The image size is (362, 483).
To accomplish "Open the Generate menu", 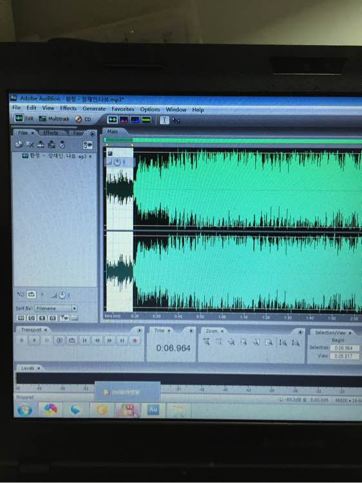I will tap(94, 108).
